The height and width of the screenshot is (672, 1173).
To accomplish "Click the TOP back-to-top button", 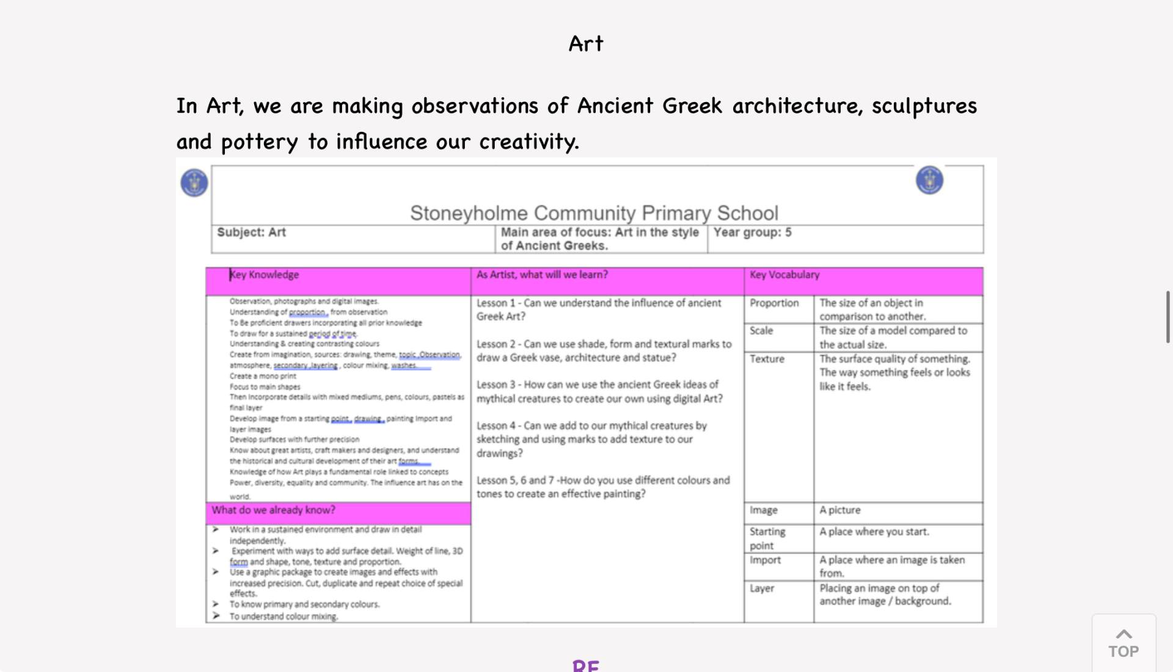I will click(x=1124, y=643).
